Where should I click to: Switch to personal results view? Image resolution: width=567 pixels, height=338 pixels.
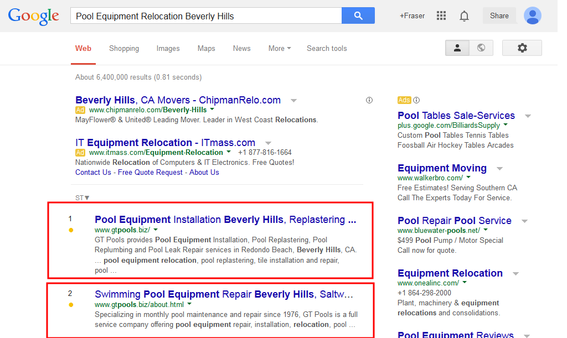[457, 48]
